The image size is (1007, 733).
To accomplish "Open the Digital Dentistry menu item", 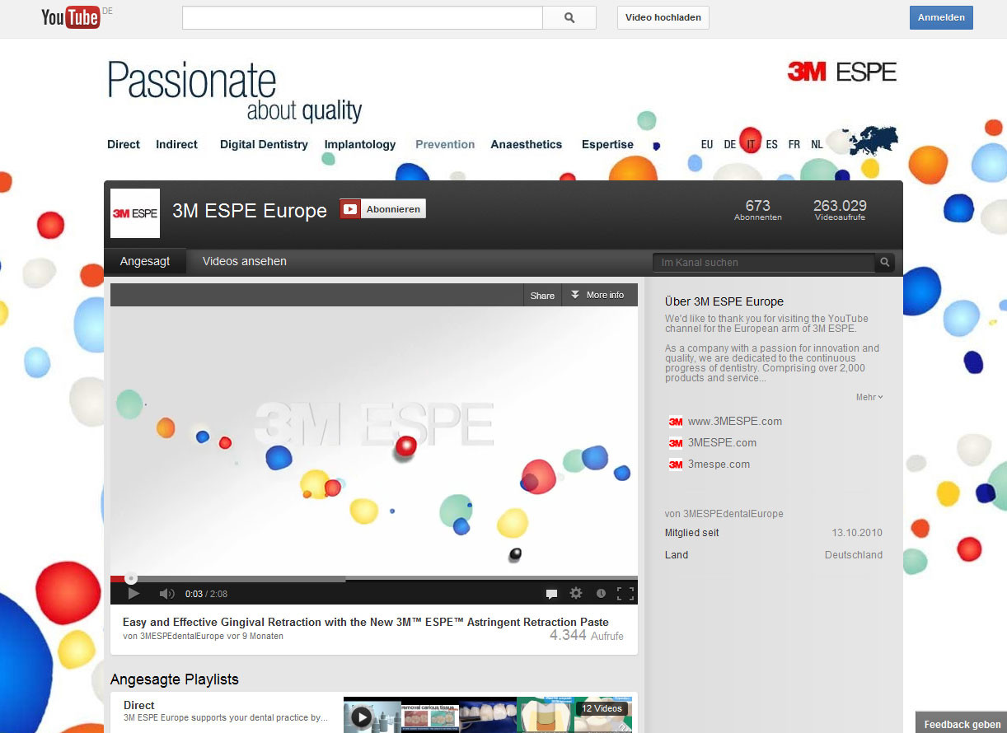I will pos(264,144).
